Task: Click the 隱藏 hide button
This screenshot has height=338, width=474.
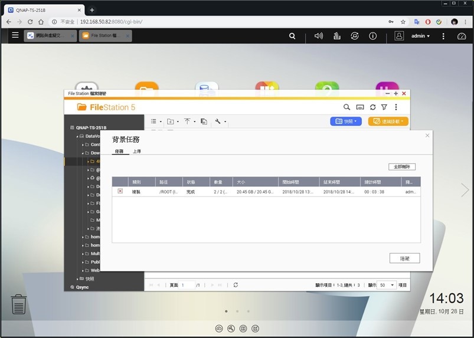Action: [x=404, y=258]
